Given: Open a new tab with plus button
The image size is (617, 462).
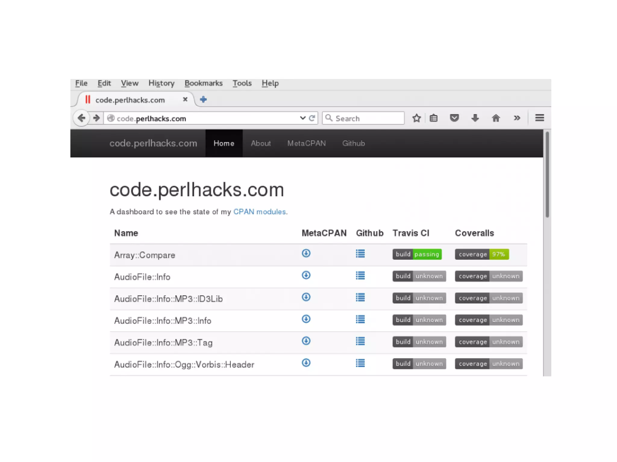Looking at the screenshot, I should (203, 100).
